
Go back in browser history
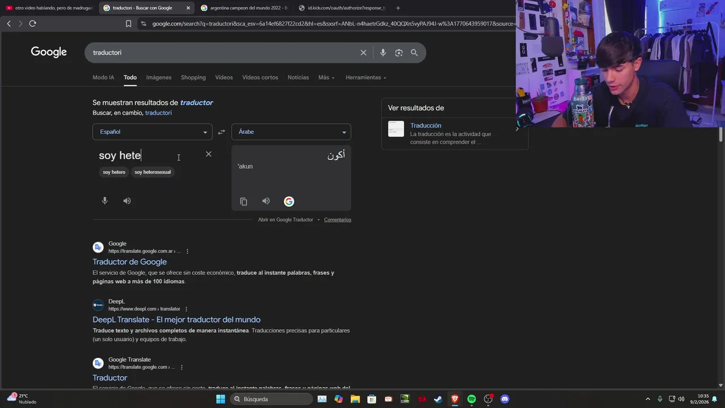[8, 23]
